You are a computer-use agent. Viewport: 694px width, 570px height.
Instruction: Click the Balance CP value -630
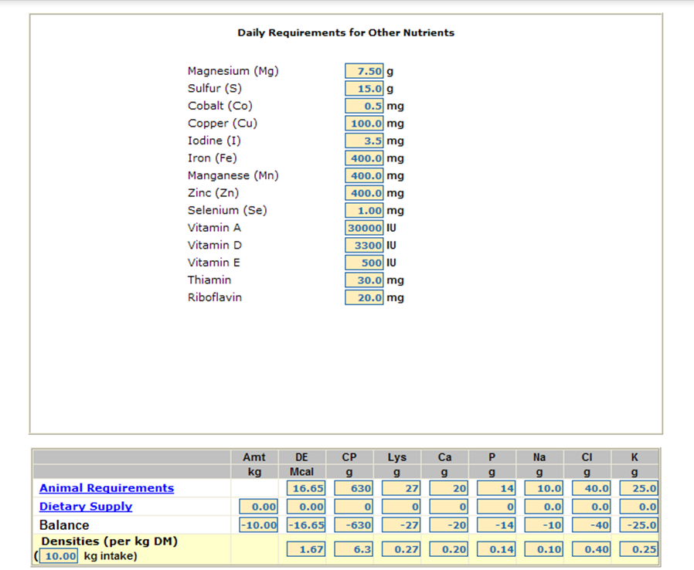click(353, 525)
